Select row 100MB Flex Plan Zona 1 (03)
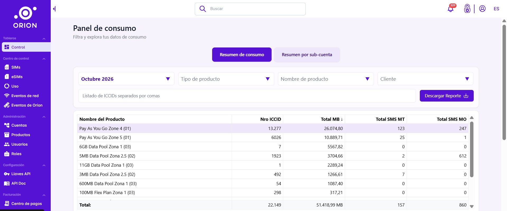The image size is (507, 211). point(273,193)
